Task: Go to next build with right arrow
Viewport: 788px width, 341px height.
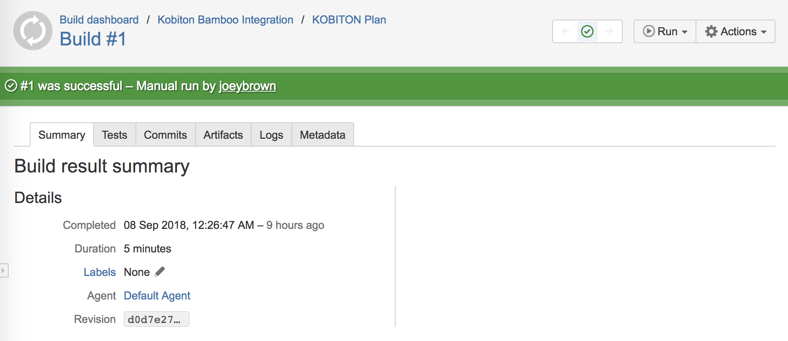Action: pyautogui.click(x=609, y=31)
